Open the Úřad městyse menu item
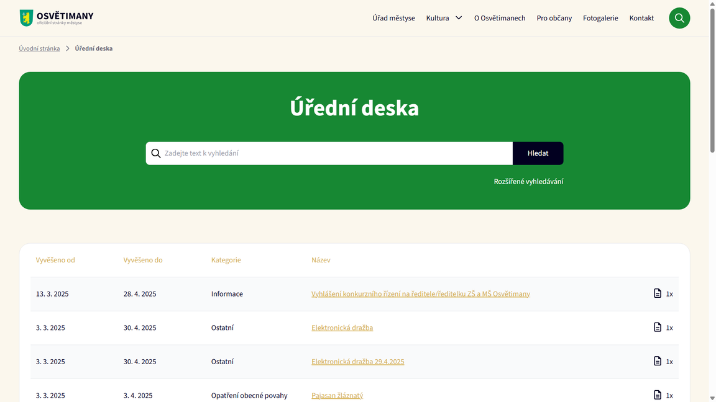The width and height of the screenshot is (716, 402). click(393, 18)
